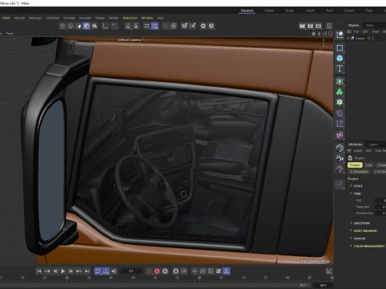
Task: Add a Light object
Action: click(x=339, y=169)
